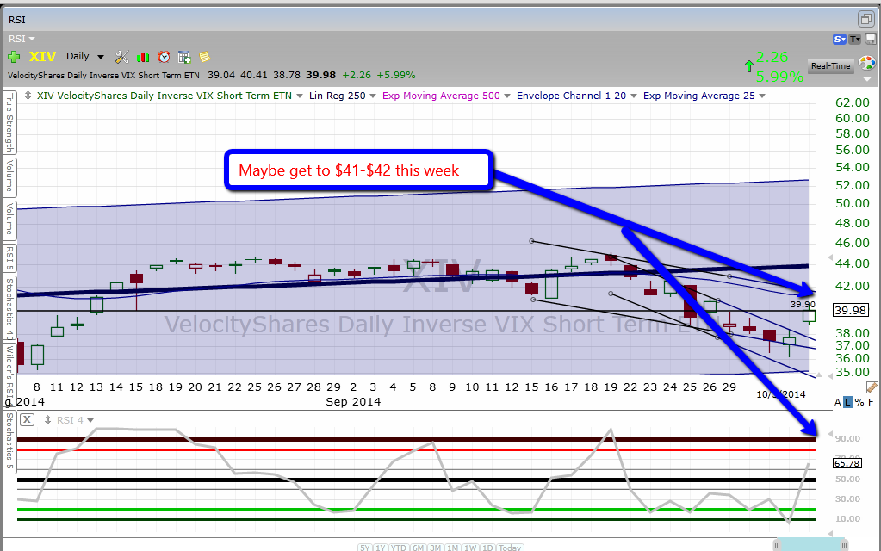Image resolution: width=881 pixels, height=551 pixels.
Task: Click the small arrow below the palette
Action: tap(867, 79)
